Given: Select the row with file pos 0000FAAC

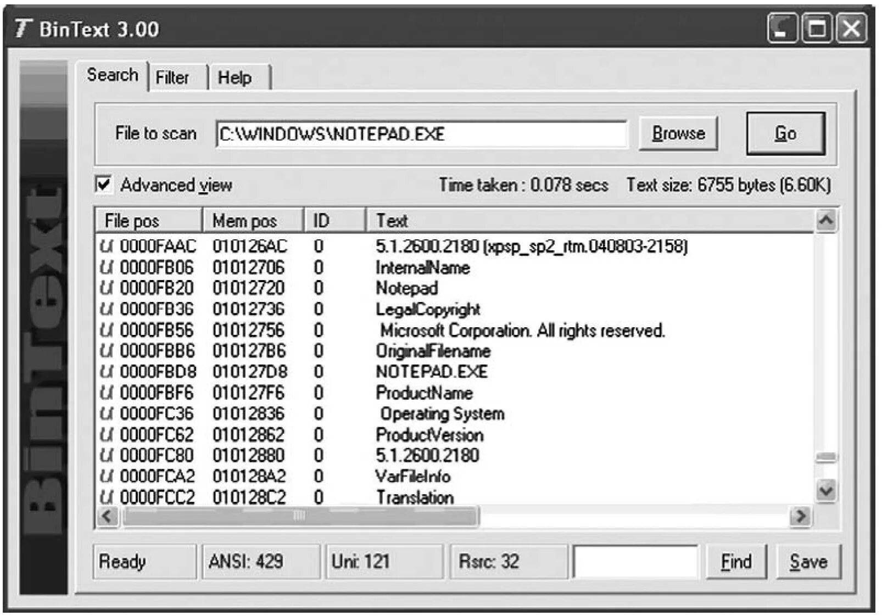Looking at the screenshot, I should pyautogui.click(x=454, y=247).
